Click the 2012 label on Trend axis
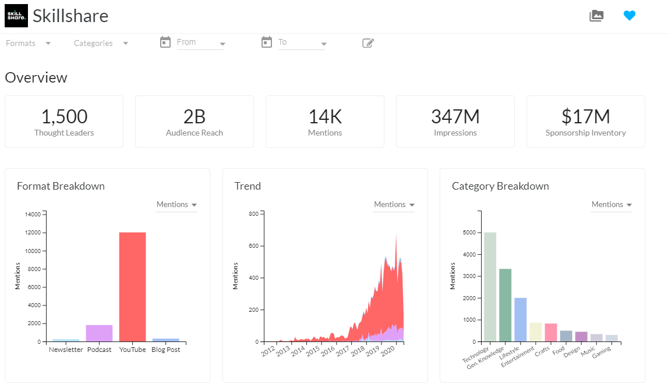The height and width of the screenshot is (388, 668). coord(268,351)
